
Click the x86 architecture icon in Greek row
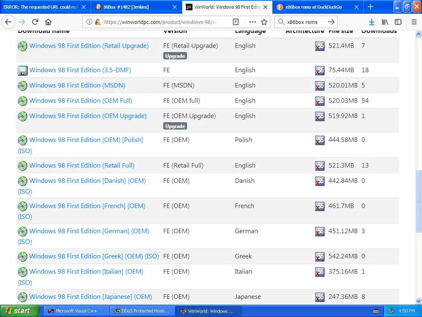pos(320,257)
